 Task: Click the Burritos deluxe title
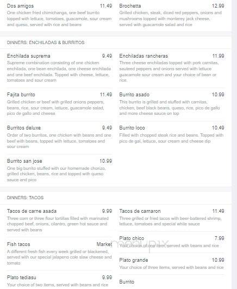click(x=24, y=128)
